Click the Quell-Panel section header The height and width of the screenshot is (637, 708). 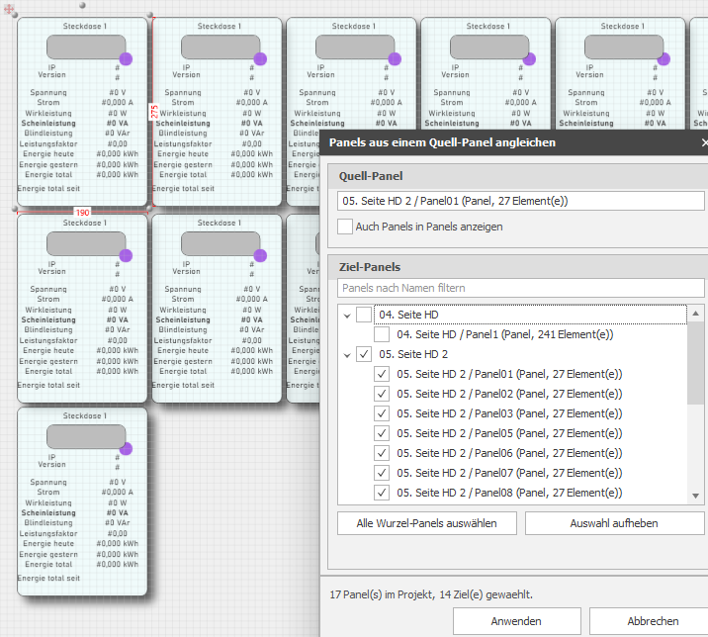point(518,176)
